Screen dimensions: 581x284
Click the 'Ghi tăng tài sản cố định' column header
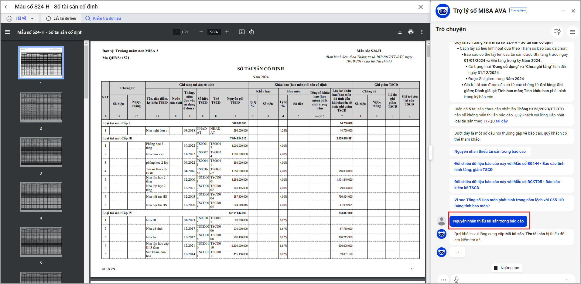coord(197,85)
